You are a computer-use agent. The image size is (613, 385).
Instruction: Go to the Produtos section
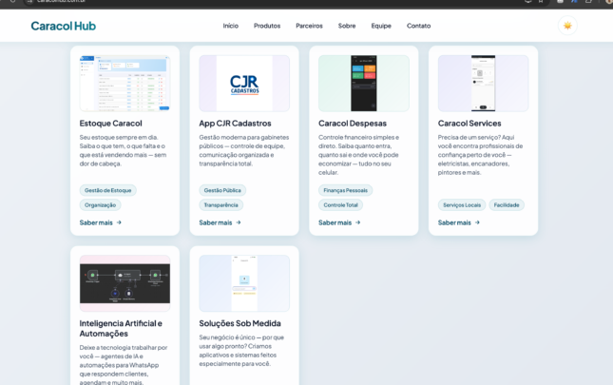click(267, 26)
